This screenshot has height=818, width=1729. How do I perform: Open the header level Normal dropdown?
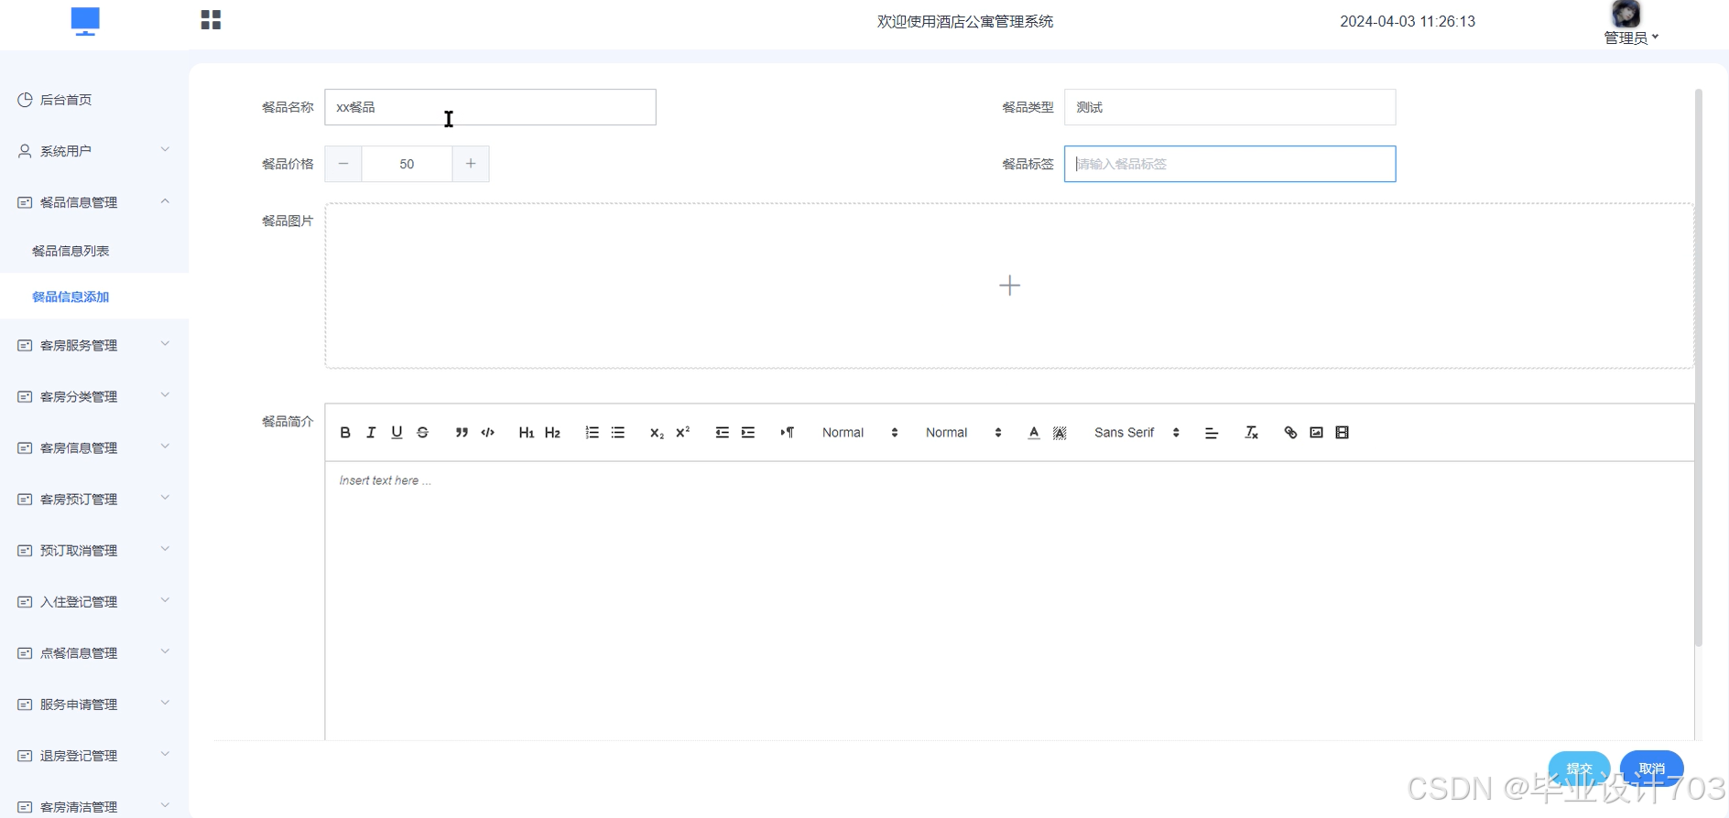coord(963,433)
